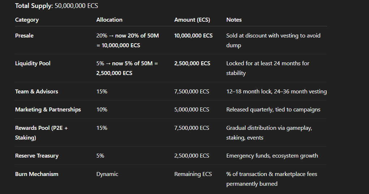
Task: Click the 'Released quarterly, tied to campaigns' note
Action: click(273, 110)
